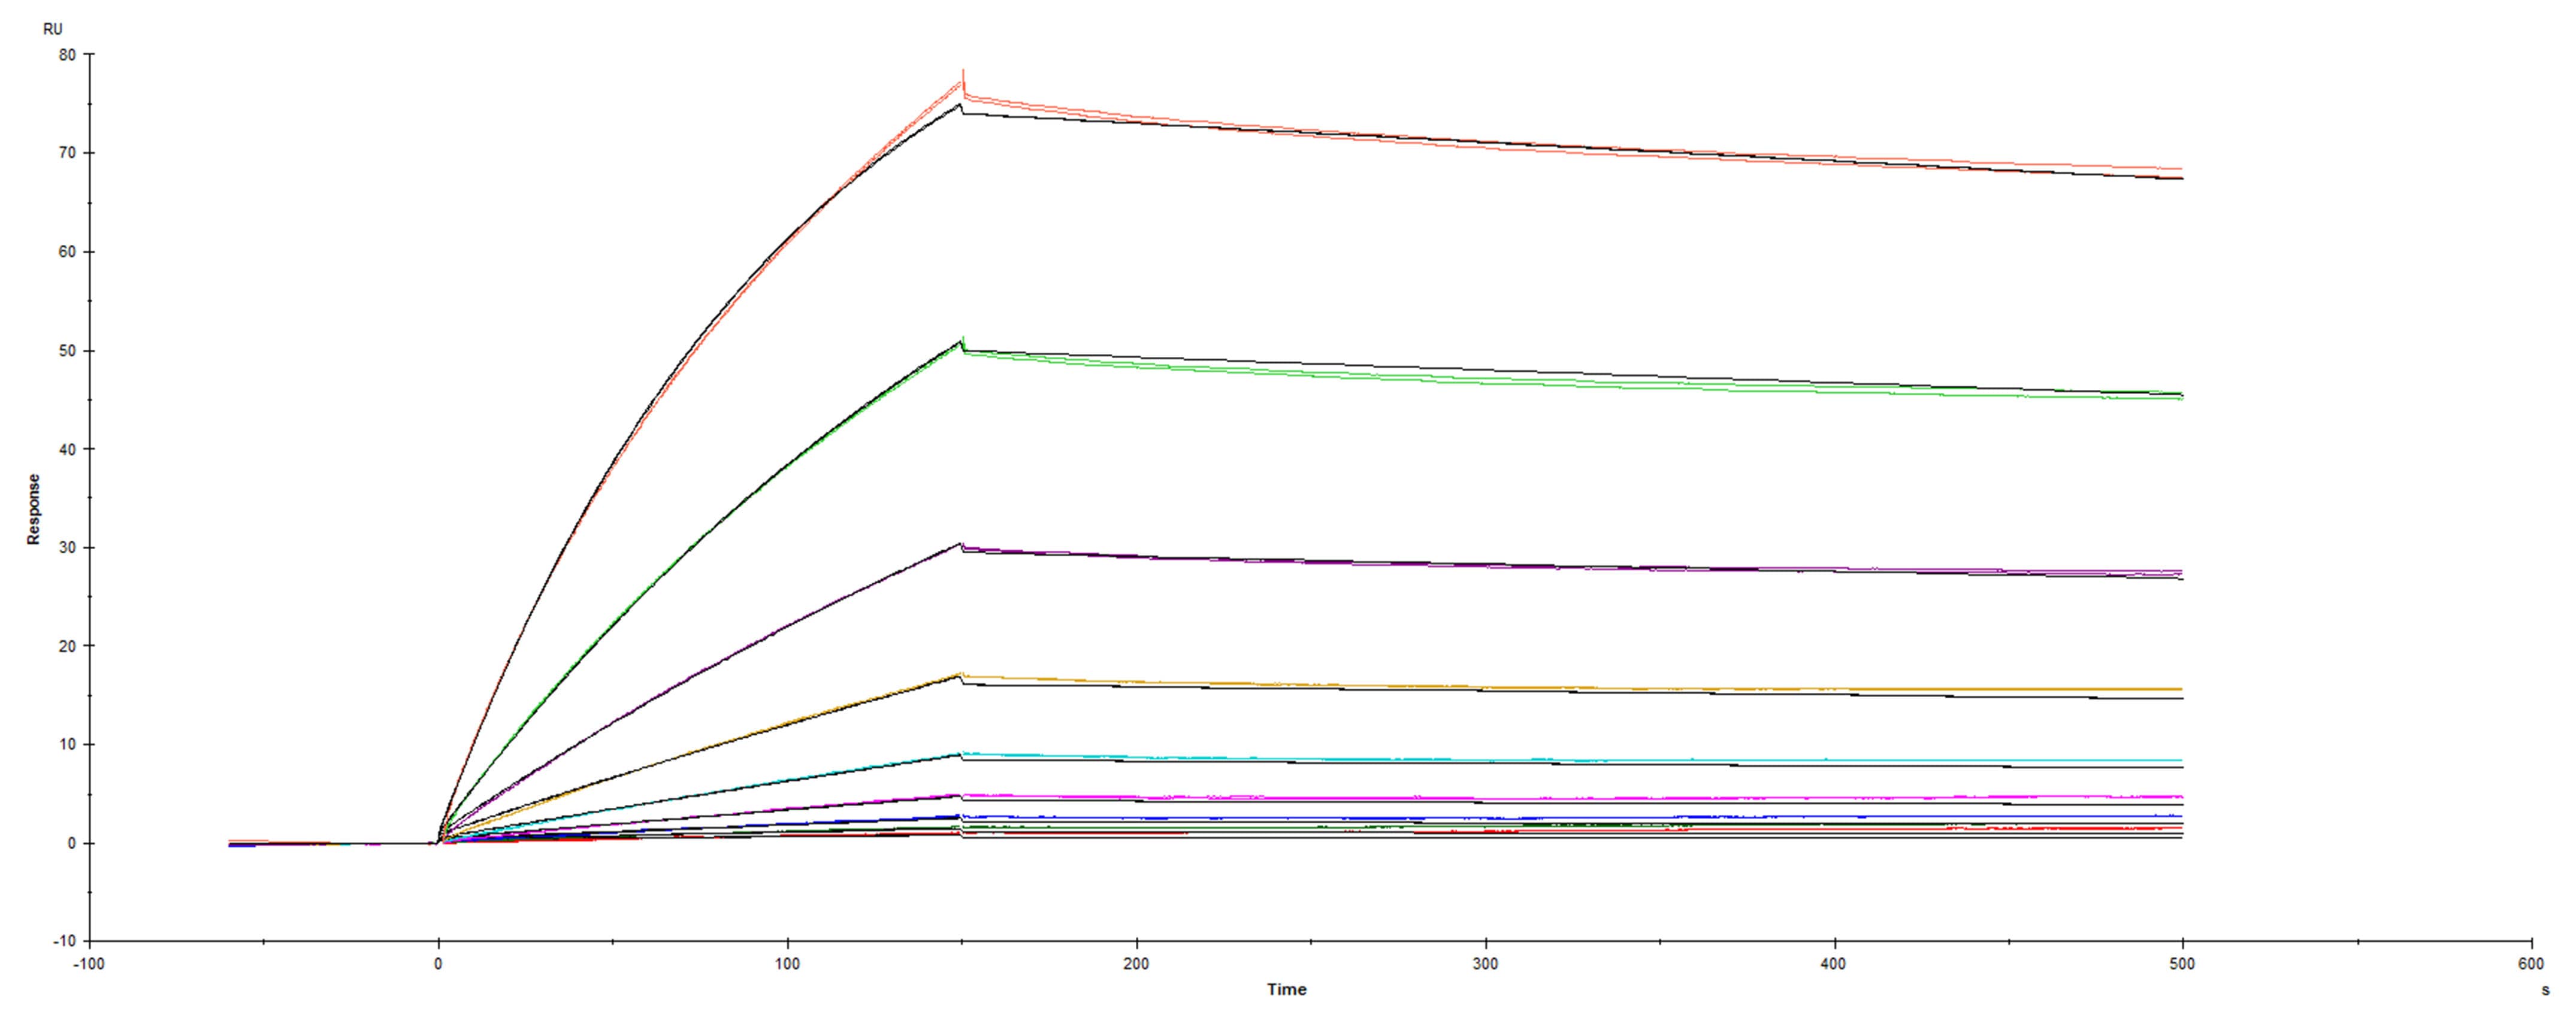Select the peak of the green sensorgram curve
2576x1018 pixels.
tap(962, 340)
